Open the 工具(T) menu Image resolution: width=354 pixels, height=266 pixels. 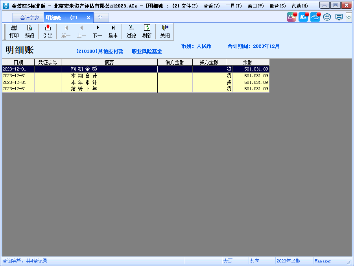pos(234,6)
